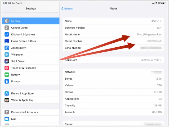
Task: Tap the 13,900 photos value
Action: pyautogui.click(x=158, y=92)
